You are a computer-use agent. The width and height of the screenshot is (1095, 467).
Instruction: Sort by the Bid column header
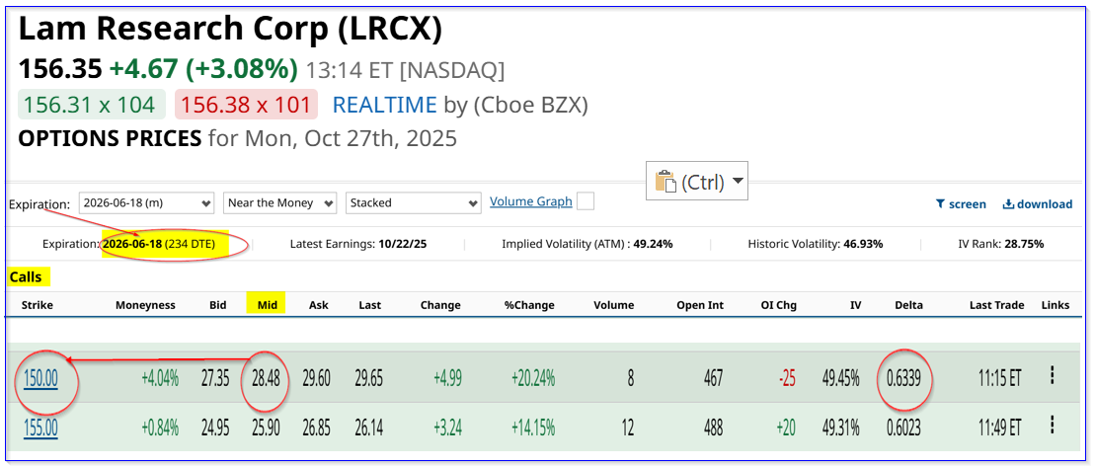217,305
